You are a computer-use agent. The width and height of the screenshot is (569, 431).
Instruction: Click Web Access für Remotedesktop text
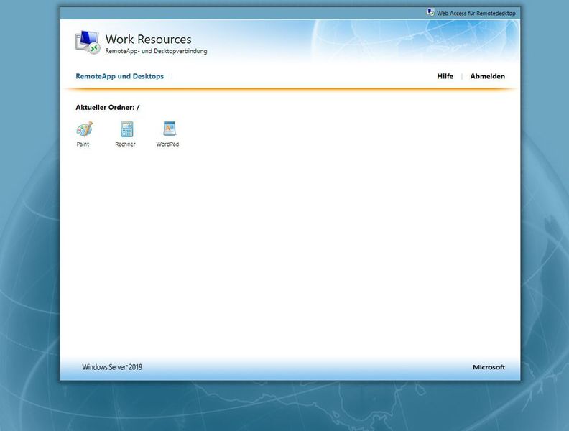pos(476,13)
